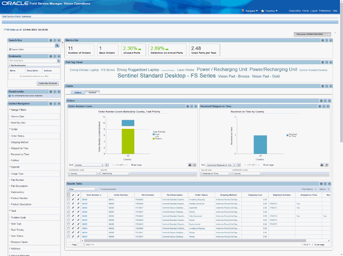Screen dimensions: 343x256
Task: Click the Medium priority legend swatch
Action: pyautogui.click(x=153, y=139)
